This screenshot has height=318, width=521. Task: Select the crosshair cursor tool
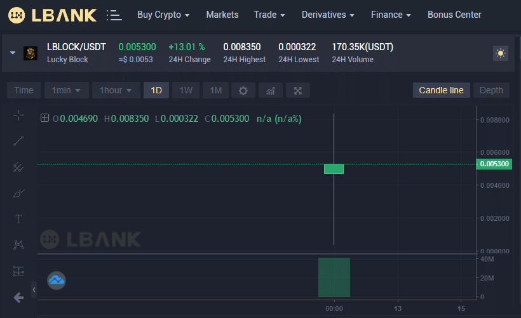click(x=18, y=115)
